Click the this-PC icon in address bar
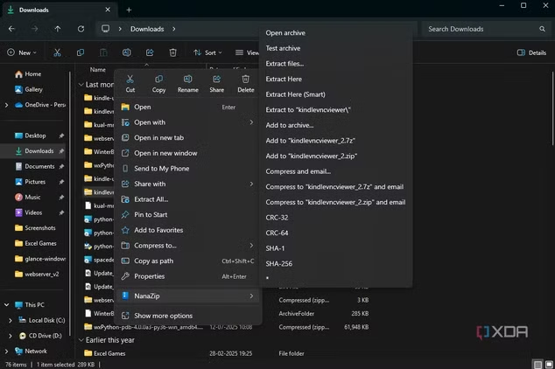Image resolution: width=555 pixels, height=369 pixels. coord(105,29)
